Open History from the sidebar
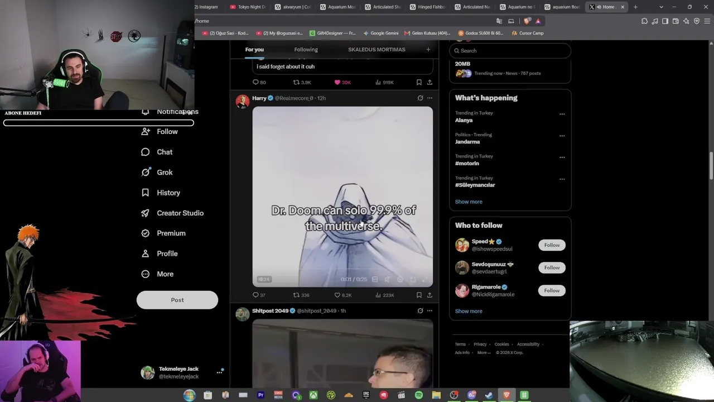The height and width of the screenshot is (402, 714). click(161, 193)
